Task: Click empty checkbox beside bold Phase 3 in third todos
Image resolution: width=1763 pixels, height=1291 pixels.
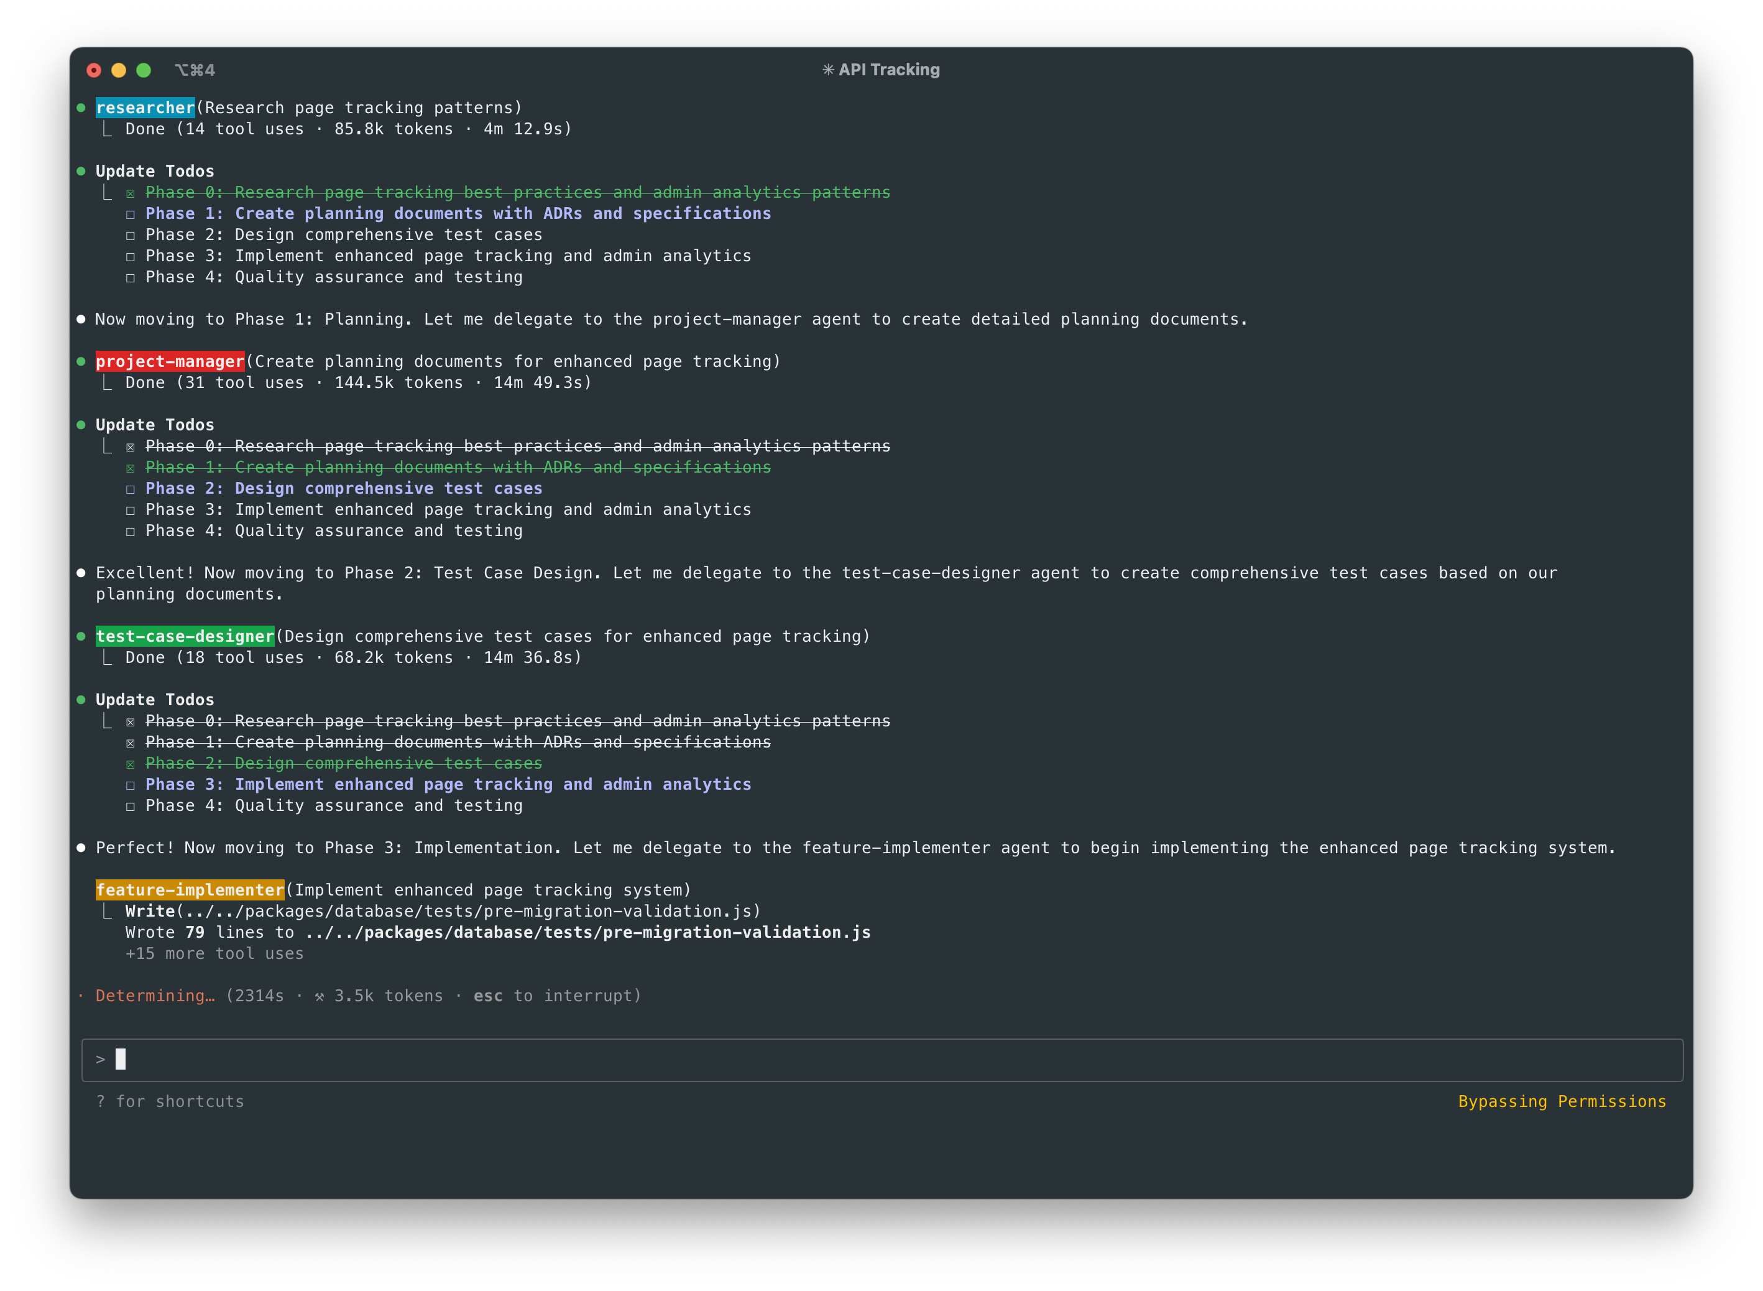Action: pyautogui.click(x=131, y=786)
